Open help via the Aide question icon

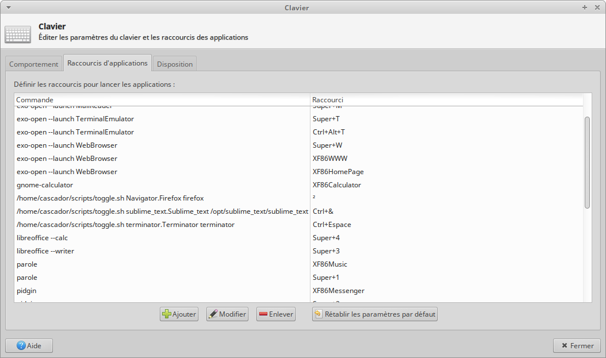click(x=21, y=346)
